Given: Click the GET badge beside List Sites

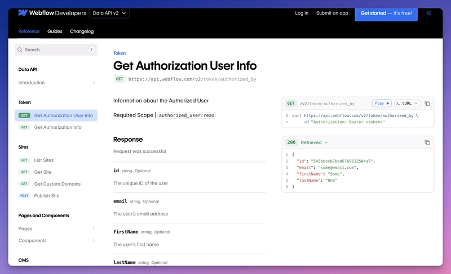Looking at the screenshot, I should click(24, 160).
